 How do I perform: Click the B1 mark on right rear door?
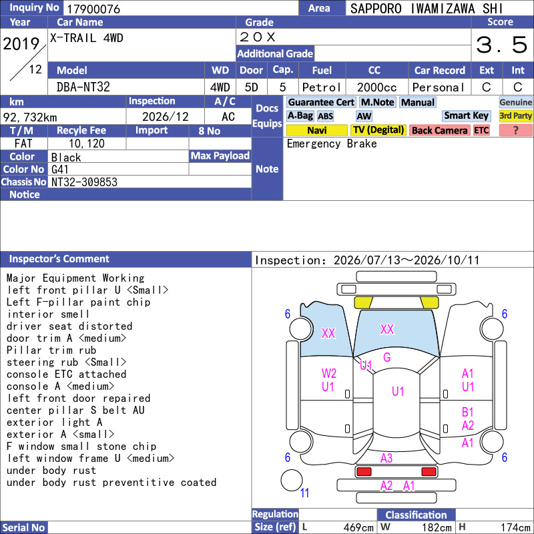pos(468,412)
